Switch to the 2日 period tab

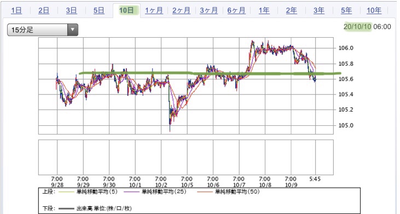44,10
